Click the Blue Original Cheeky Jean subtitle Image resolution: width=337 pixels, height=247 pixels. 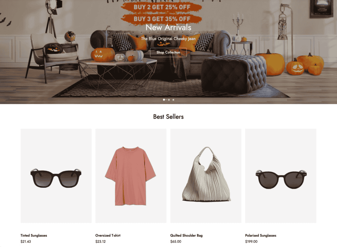(168, 39)
